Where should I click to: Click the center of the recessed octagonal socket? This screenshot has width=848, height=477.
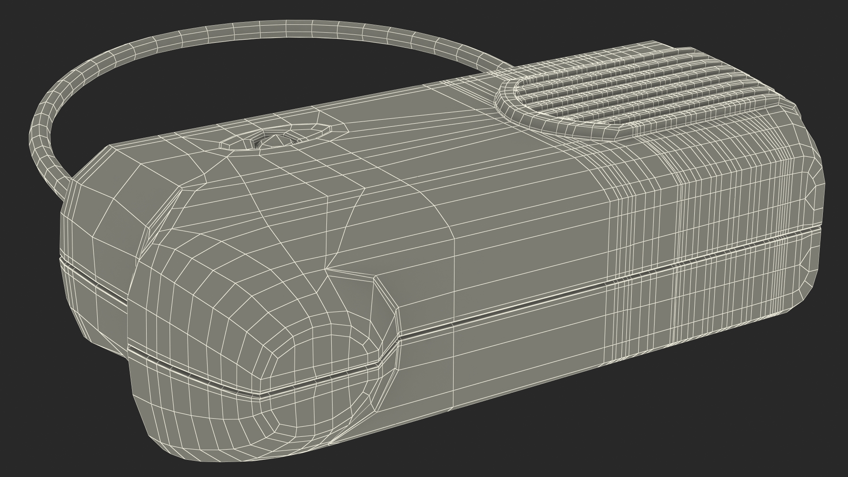click(x=276, y=140)
